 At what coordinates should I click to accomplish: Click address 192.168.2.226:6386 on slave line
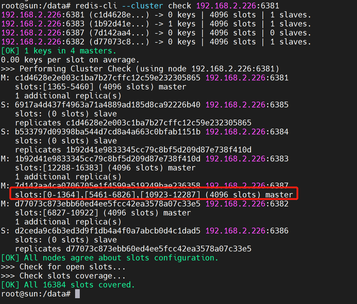pyautogui.click(x=247, y=231)
